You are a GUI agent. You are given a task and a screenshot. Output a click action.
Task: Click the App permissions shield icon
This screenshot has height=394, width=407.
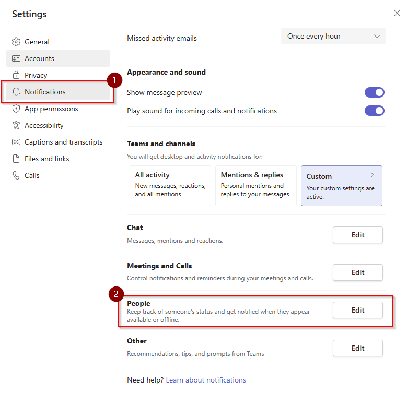point(16,109)
